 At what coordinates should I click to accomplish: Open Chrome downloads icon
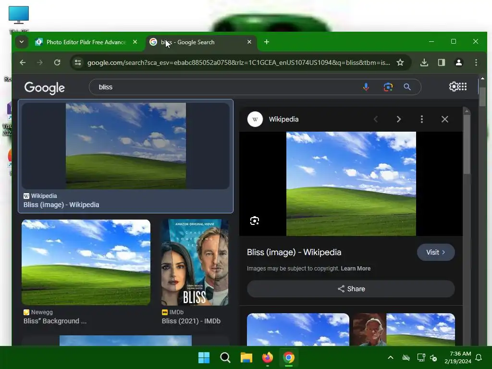[424, 62]
